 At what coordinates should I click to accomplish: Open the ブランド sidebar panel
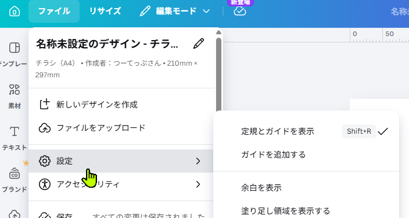(15, 180)
